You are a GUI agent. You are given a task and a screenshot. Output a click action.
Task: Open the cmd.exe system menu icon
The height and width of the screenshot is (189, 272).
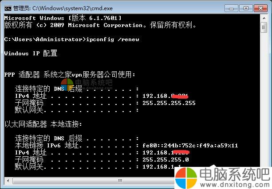(8, 8)
